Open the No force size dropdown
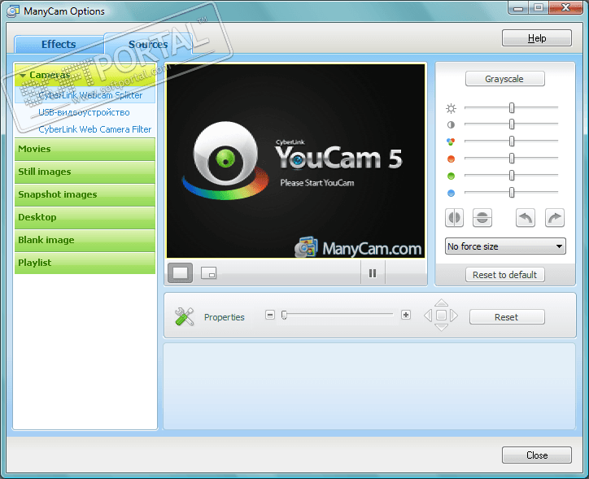 pos(505,246)
